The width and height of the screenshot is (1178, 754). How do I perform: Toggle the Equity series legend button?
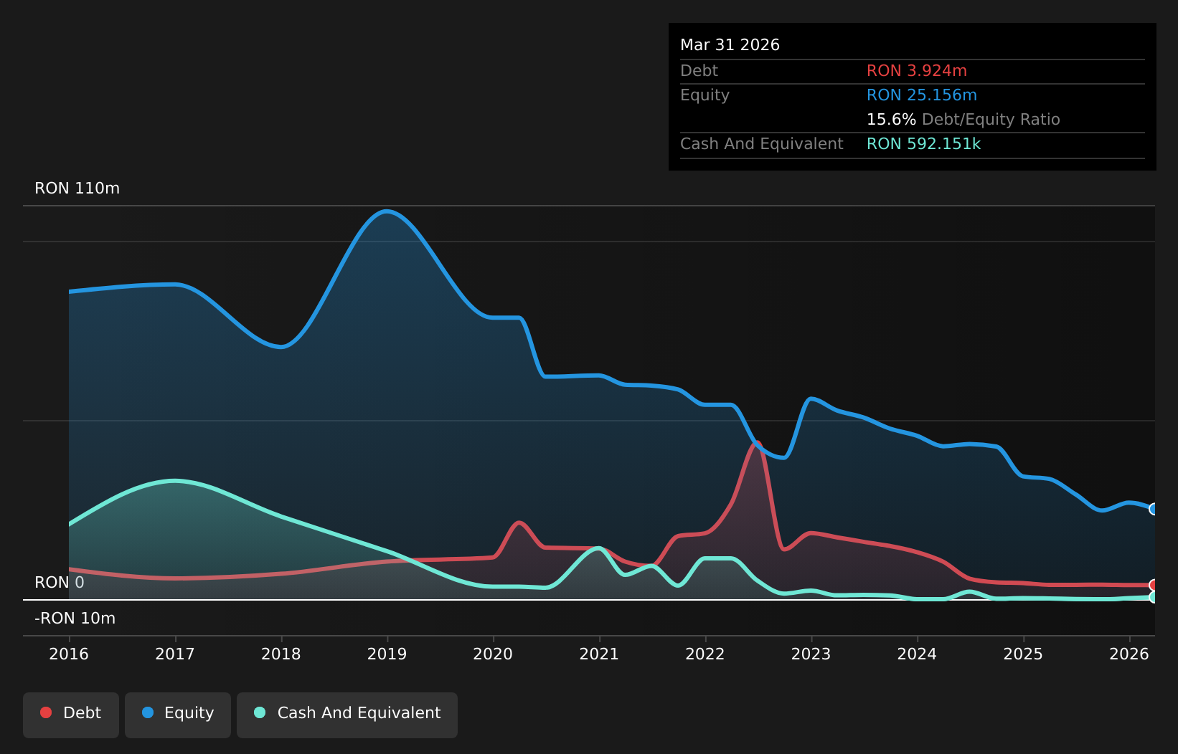pyautogui.click(x=178, y=715)
